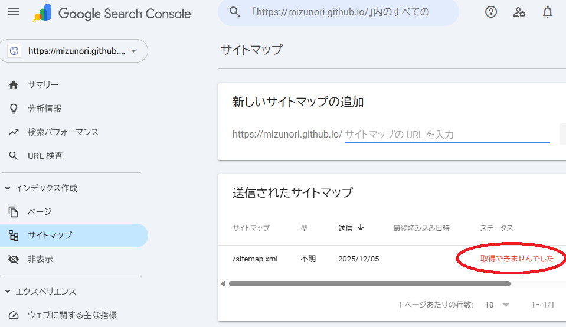The height and width of the screenshot is (327, 566).
Task: Collapse the インデックス作成 section
Action: click(x=8, y=188)
